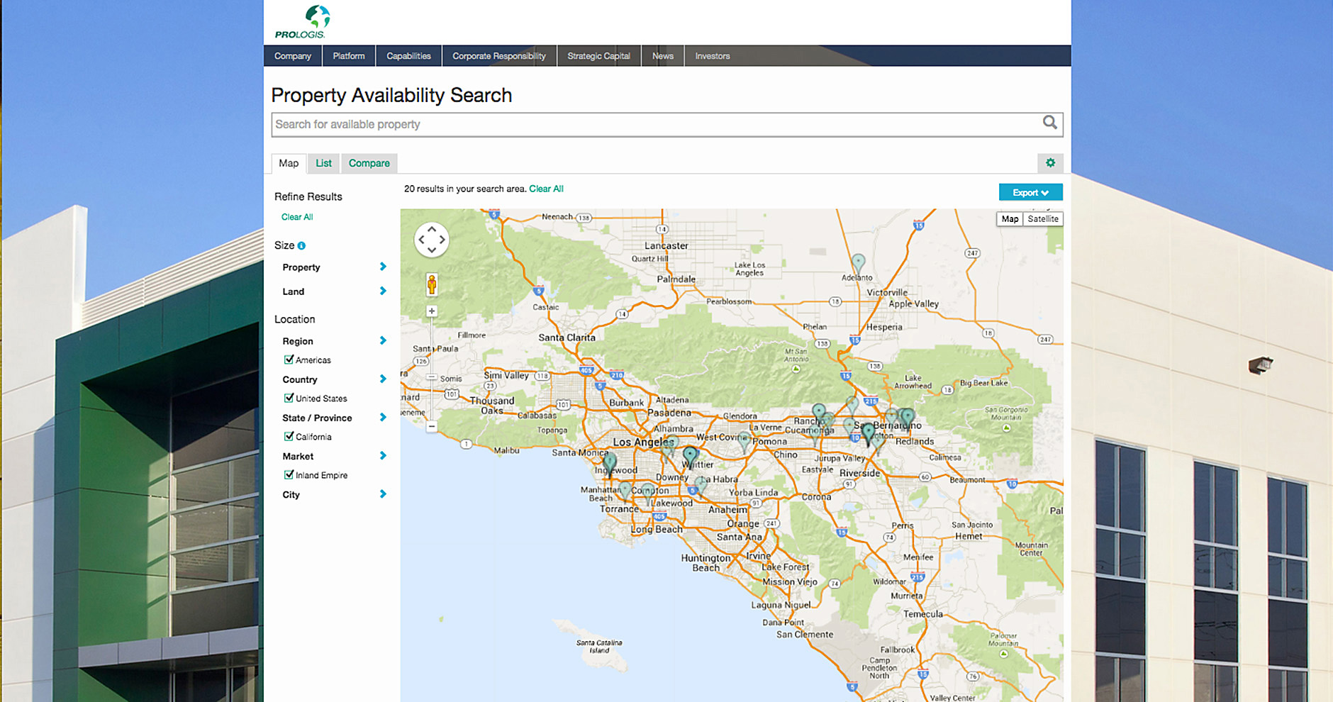1333x702 pixels.
Task: Select the map pin near Adelanto
Action: click(x=858, y=263)
